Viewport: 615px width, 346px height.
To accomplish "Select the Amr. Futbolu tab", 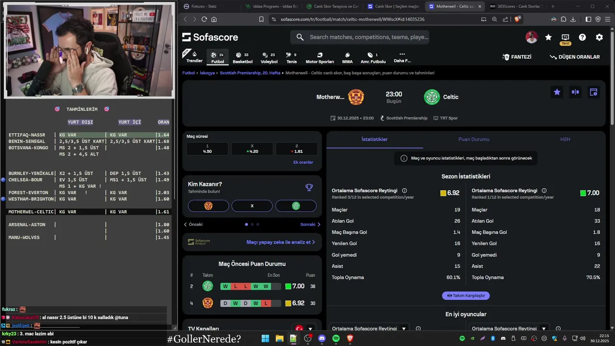I will click(373, 58).
